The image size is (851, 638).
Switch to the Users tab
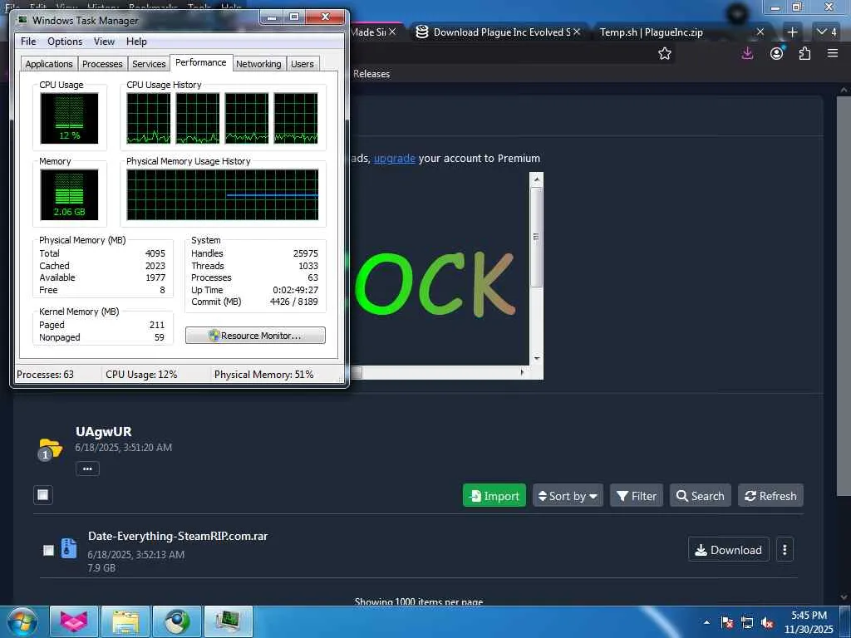(x=303, y=64)
